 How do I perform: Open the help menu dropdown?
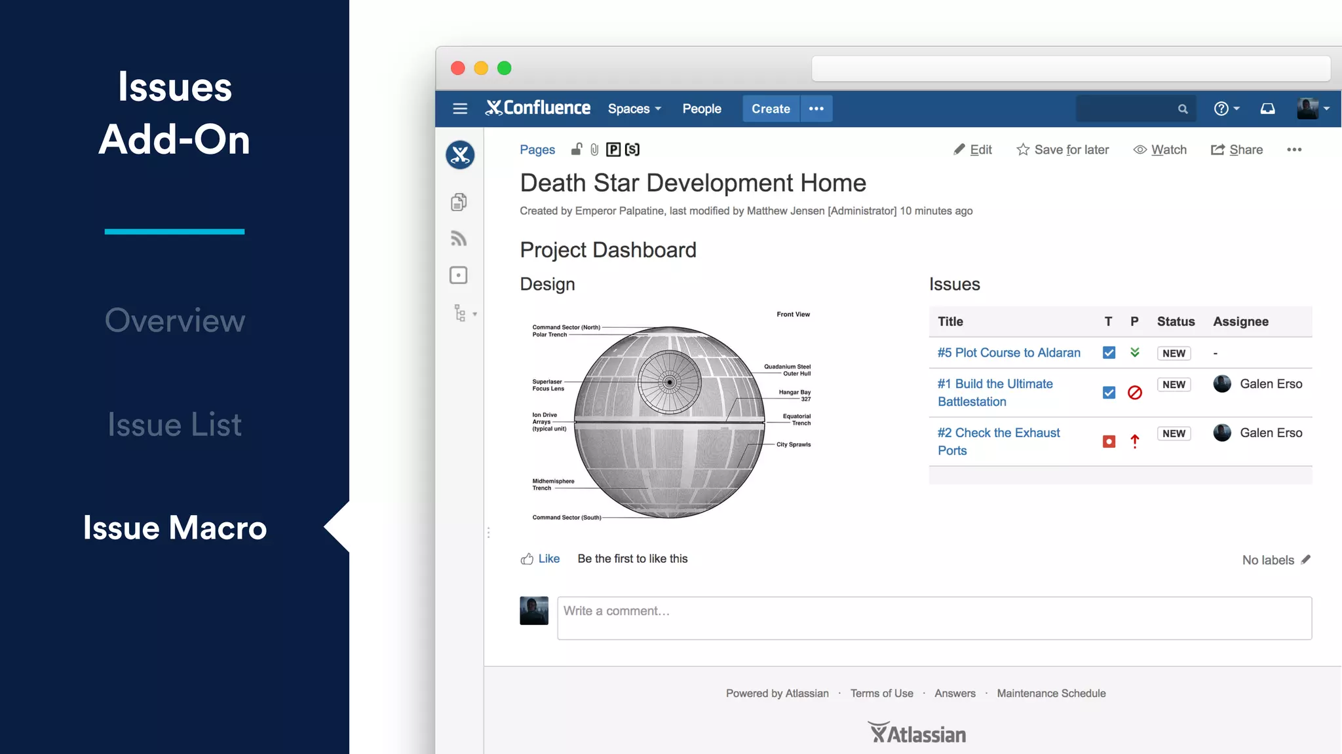tap(1226, 109)
